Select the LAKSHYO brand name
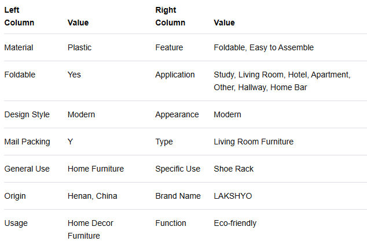 (233, 196)
